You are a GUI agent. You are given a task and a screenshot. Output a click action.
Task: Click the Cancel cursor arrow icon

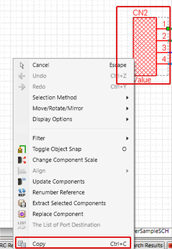22,65
